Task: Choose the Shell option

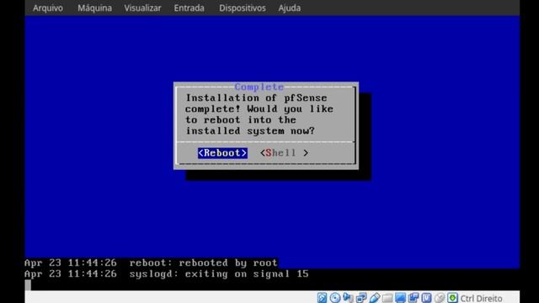Action: tap(284, 153)
